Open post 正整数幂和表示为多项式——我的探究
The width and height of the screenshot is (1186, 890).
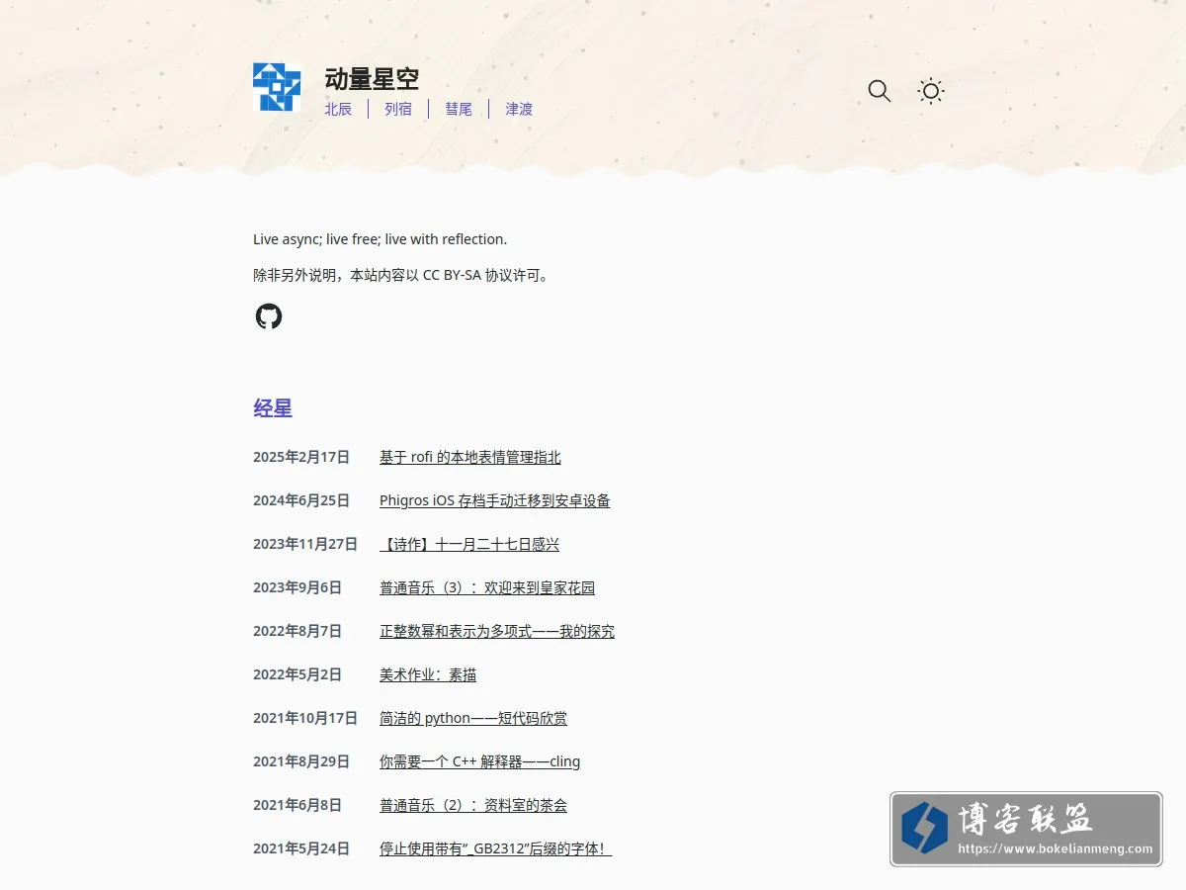tap(497, 631)
